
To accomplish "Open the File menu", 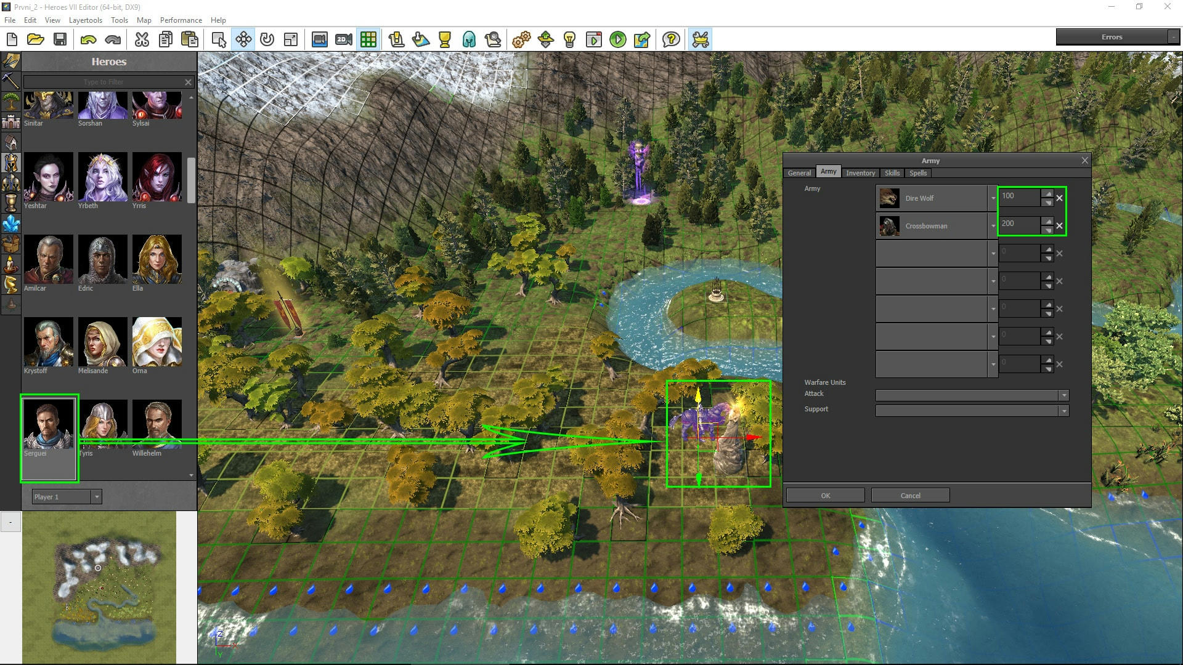I will click(x=10, y=20).
